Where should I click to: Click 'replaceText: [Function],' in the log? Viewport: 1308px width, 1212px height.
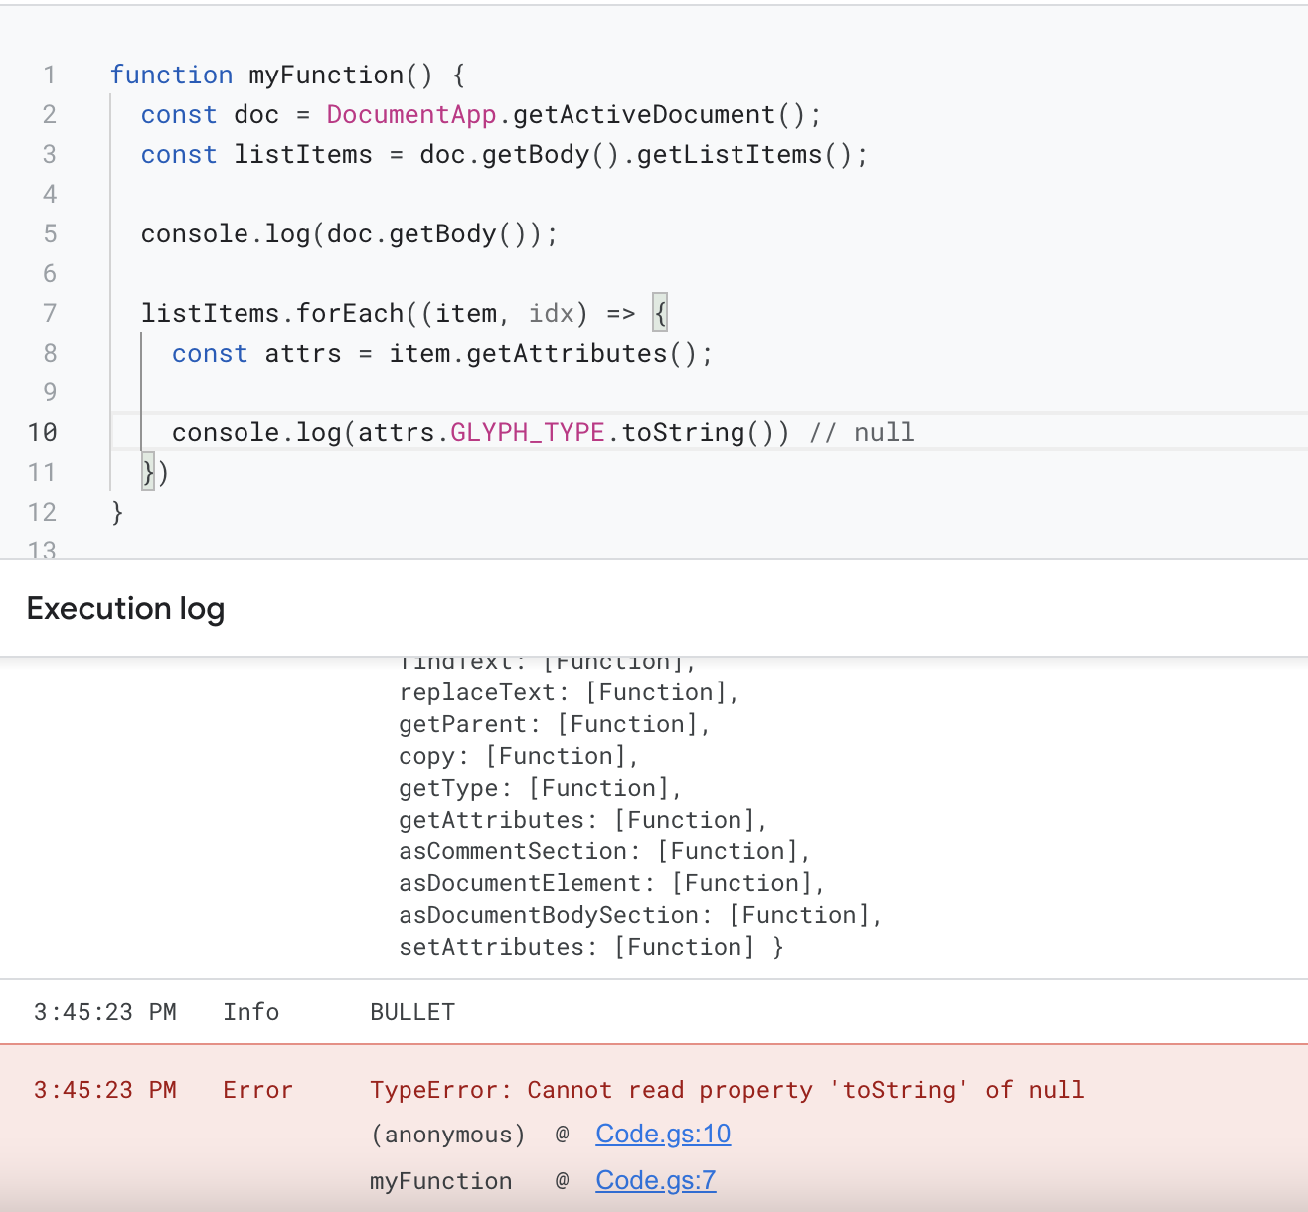(x=570, y=692)
